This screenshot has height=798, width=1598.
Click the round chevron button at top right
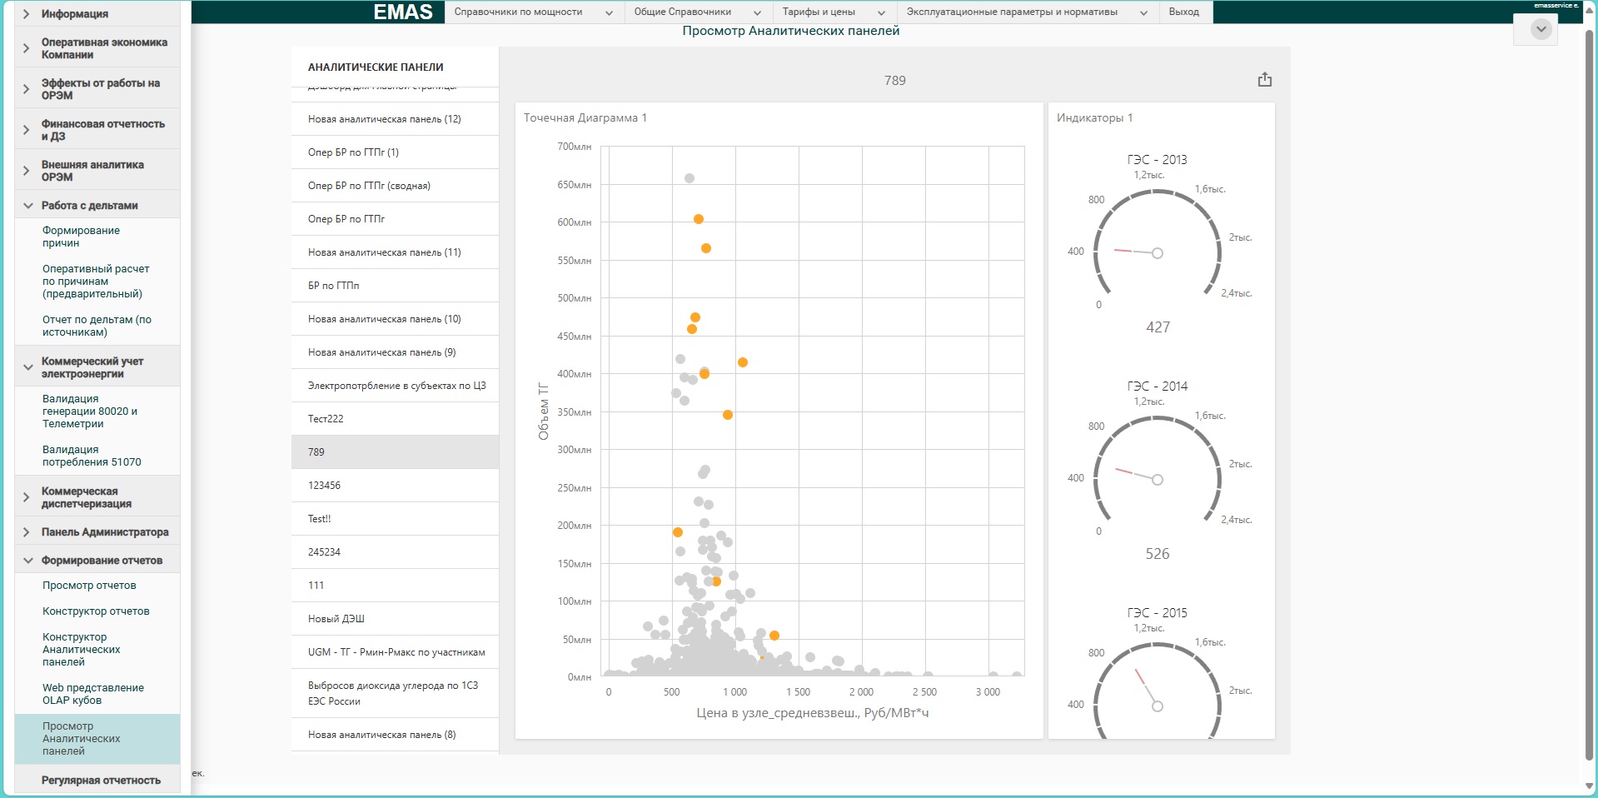coord(1541,29)
